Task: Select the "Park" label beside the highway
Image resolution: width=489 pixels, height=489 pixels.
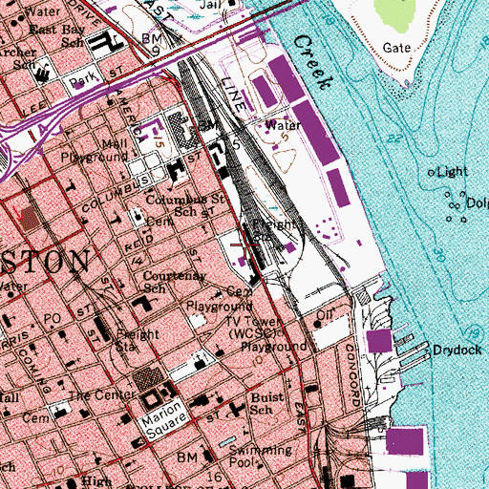Action: pos(83,79)
